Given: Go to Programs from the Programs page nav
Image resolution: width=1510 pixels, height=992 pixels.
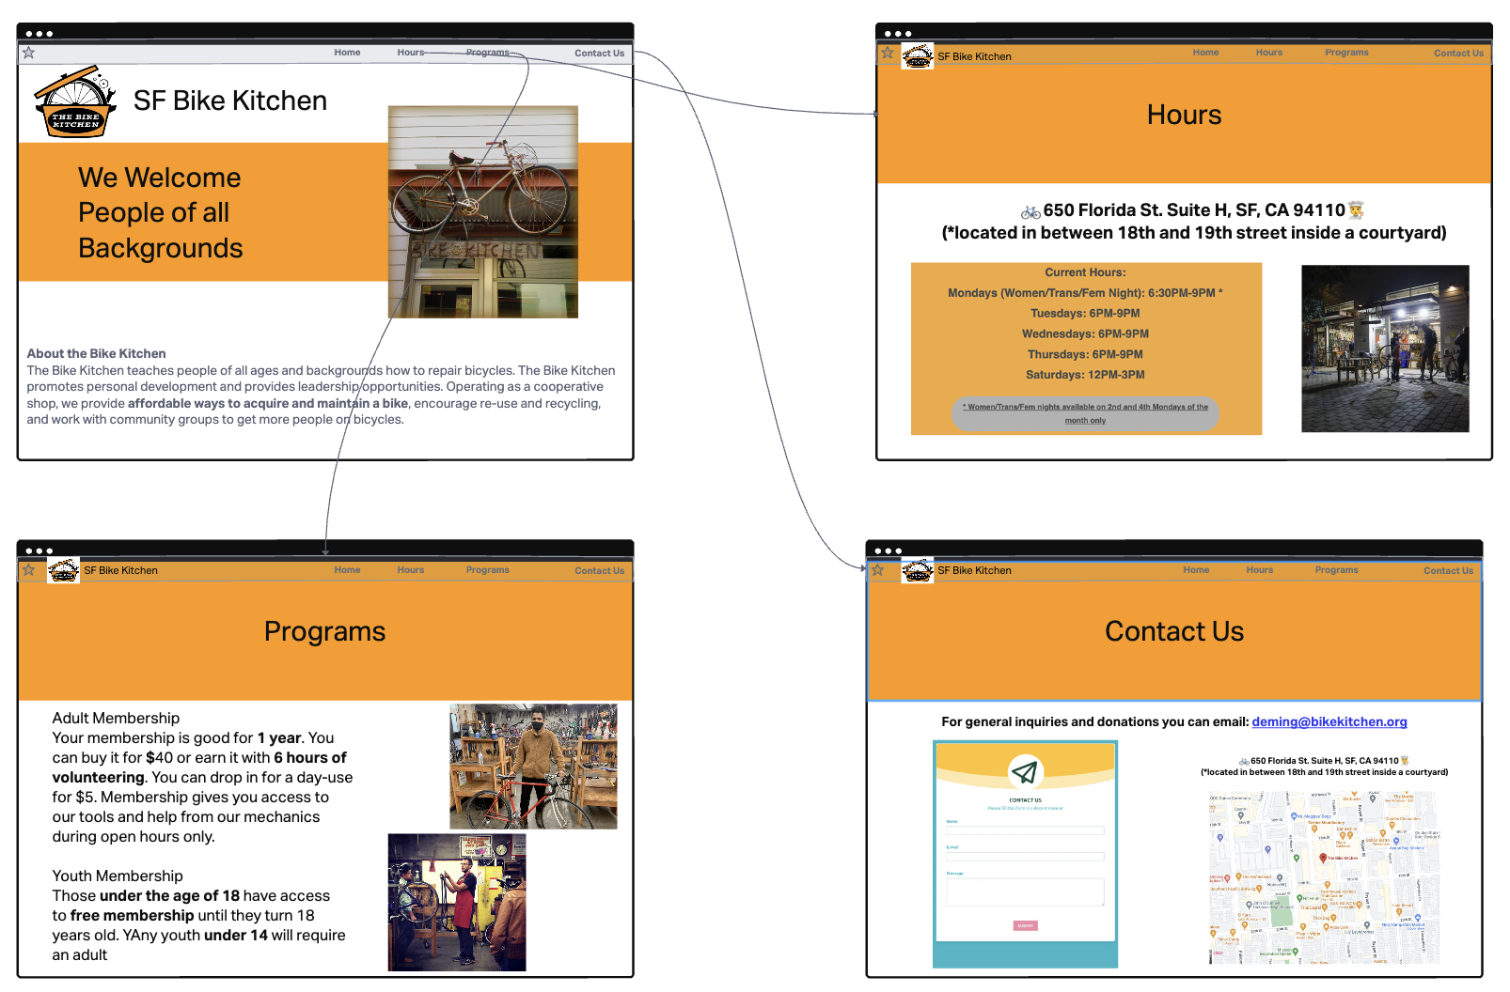Looking at the screenshot, I should point(487,570).
